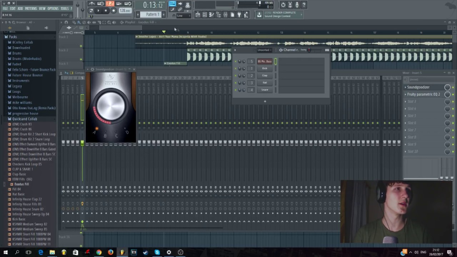The height and width of the screenshot is (257, 457).
Task: Adjust Soundgoodizer mix level knob in mixer slot
Action: click(x=447, y=87)
